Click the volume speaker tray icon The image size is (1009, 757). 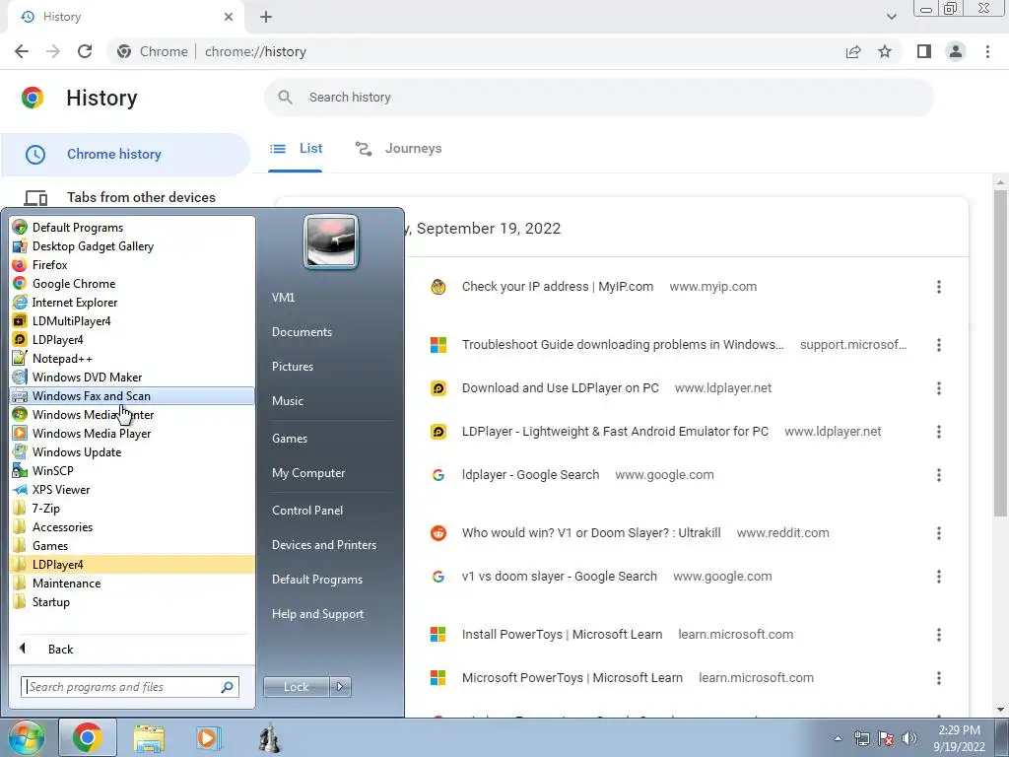[x=909, y=738]
